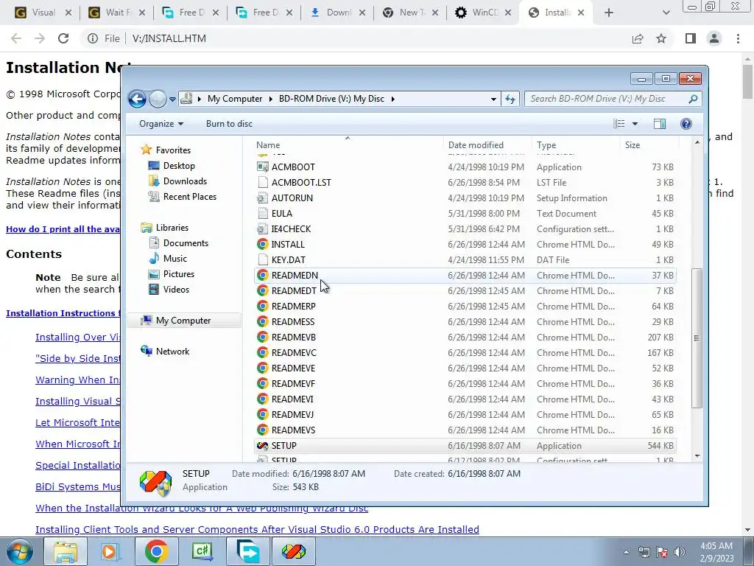Open Chrome from the taskbar
The image size is (754, 566).
[x=156, y=551]
